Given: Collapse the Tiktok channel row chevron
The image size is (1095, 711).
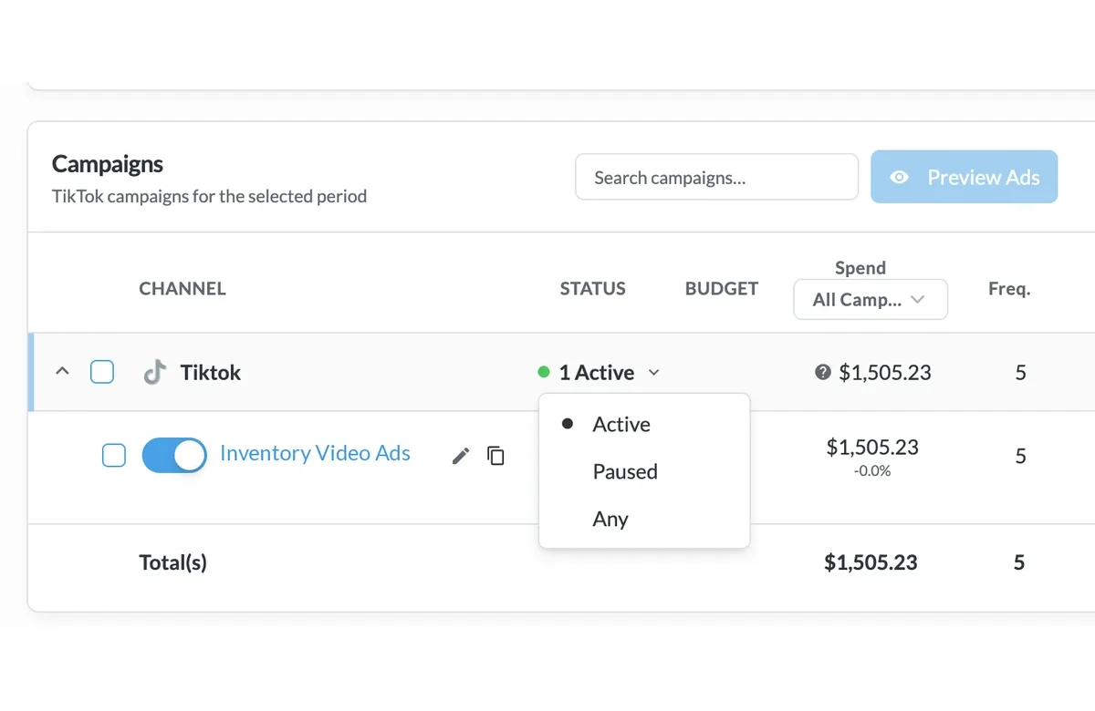Looking at the screenshot, I should click(62, 372).
